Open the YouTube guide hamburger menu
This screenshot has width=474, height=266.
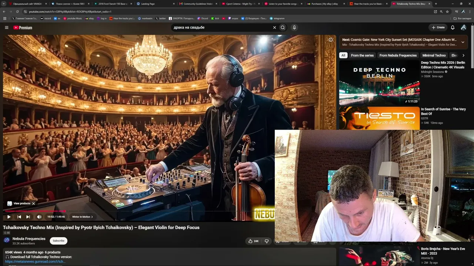7,27
